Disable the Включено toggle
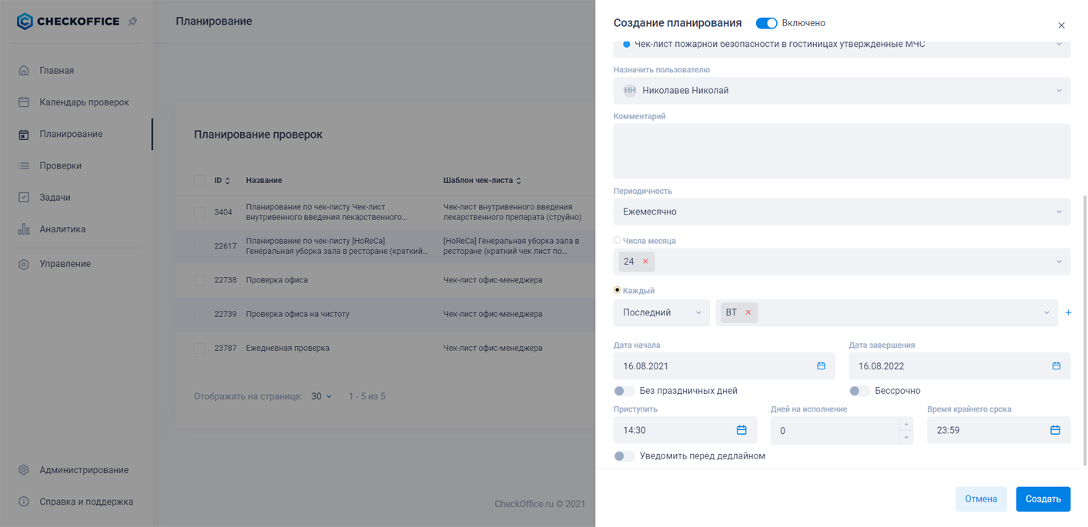The width and height of the screenshot is (1088, 527). click(x=766, y=23)
